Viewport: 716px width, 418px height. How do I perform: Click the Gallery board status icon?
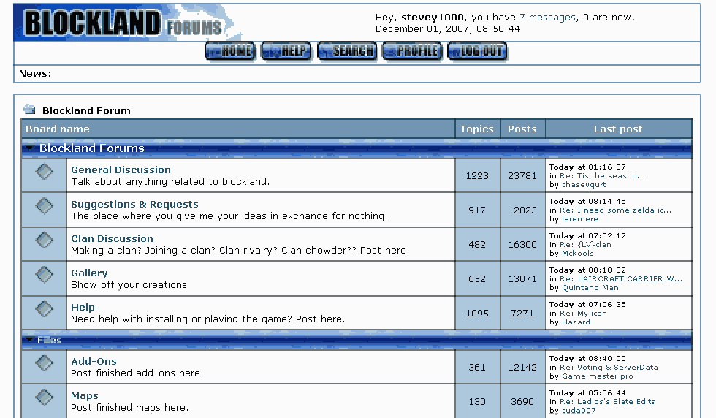(45, 275)
